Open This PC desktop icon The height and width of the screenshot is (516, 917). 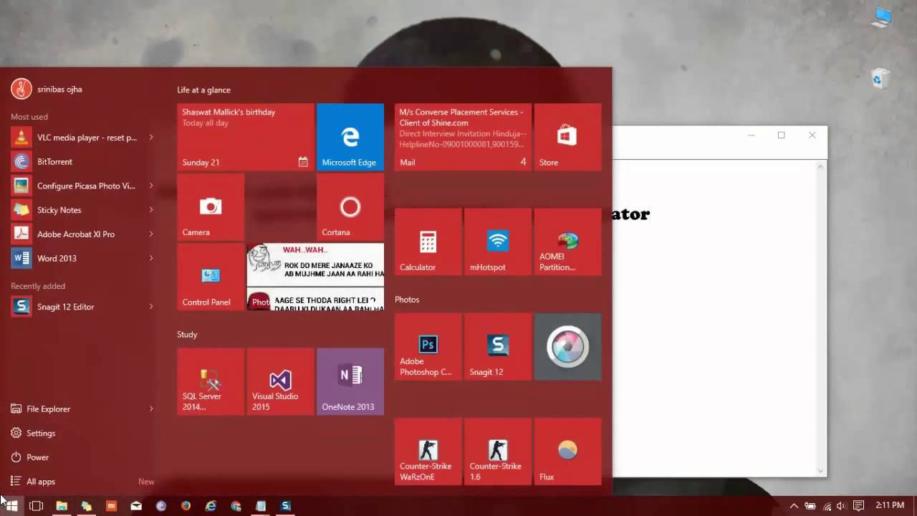tap(882, 17)
